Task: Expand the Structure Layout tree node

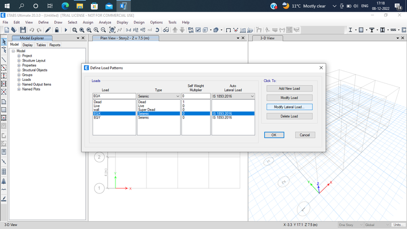Action: [x=19, y=61]
